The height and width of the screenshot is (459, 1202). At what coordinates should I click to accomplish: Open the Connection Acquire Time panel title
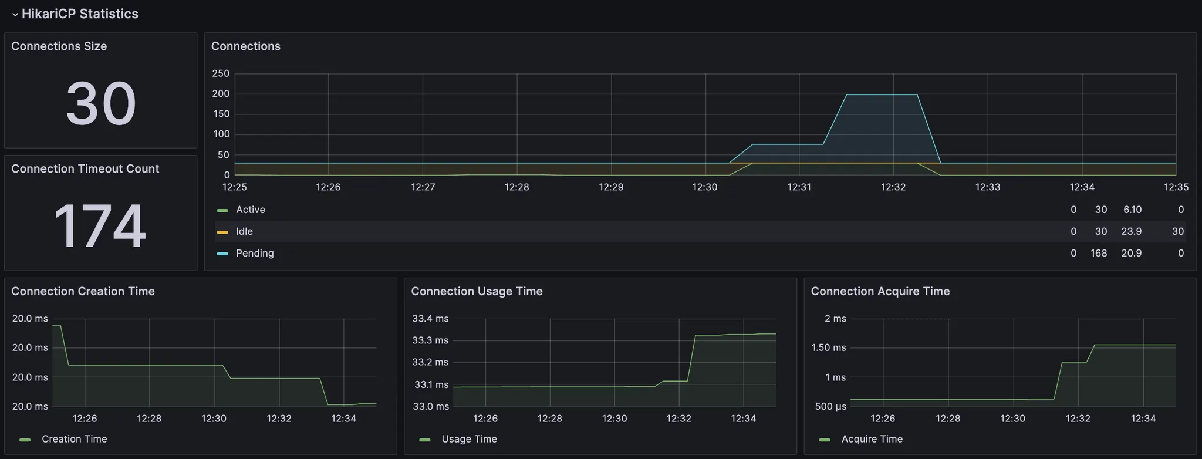tap(880, 291)
